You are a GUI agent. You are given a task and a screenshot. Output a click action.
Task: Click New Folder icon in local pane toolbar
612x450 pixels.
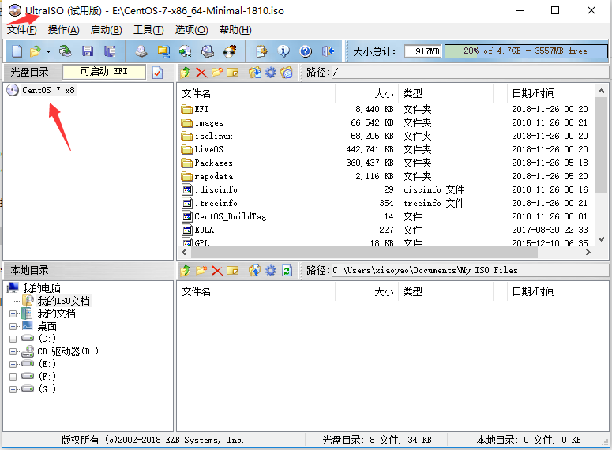tap(201, 271)
